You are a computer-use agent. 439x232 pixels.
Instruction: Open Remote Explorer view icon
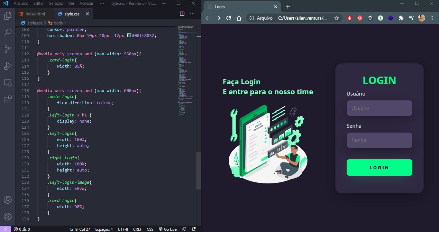click(7, 83)
